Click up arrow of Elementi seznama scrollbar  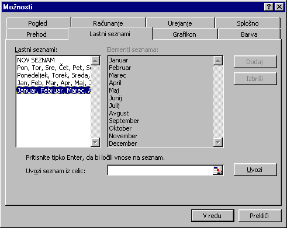coord(218,61)
